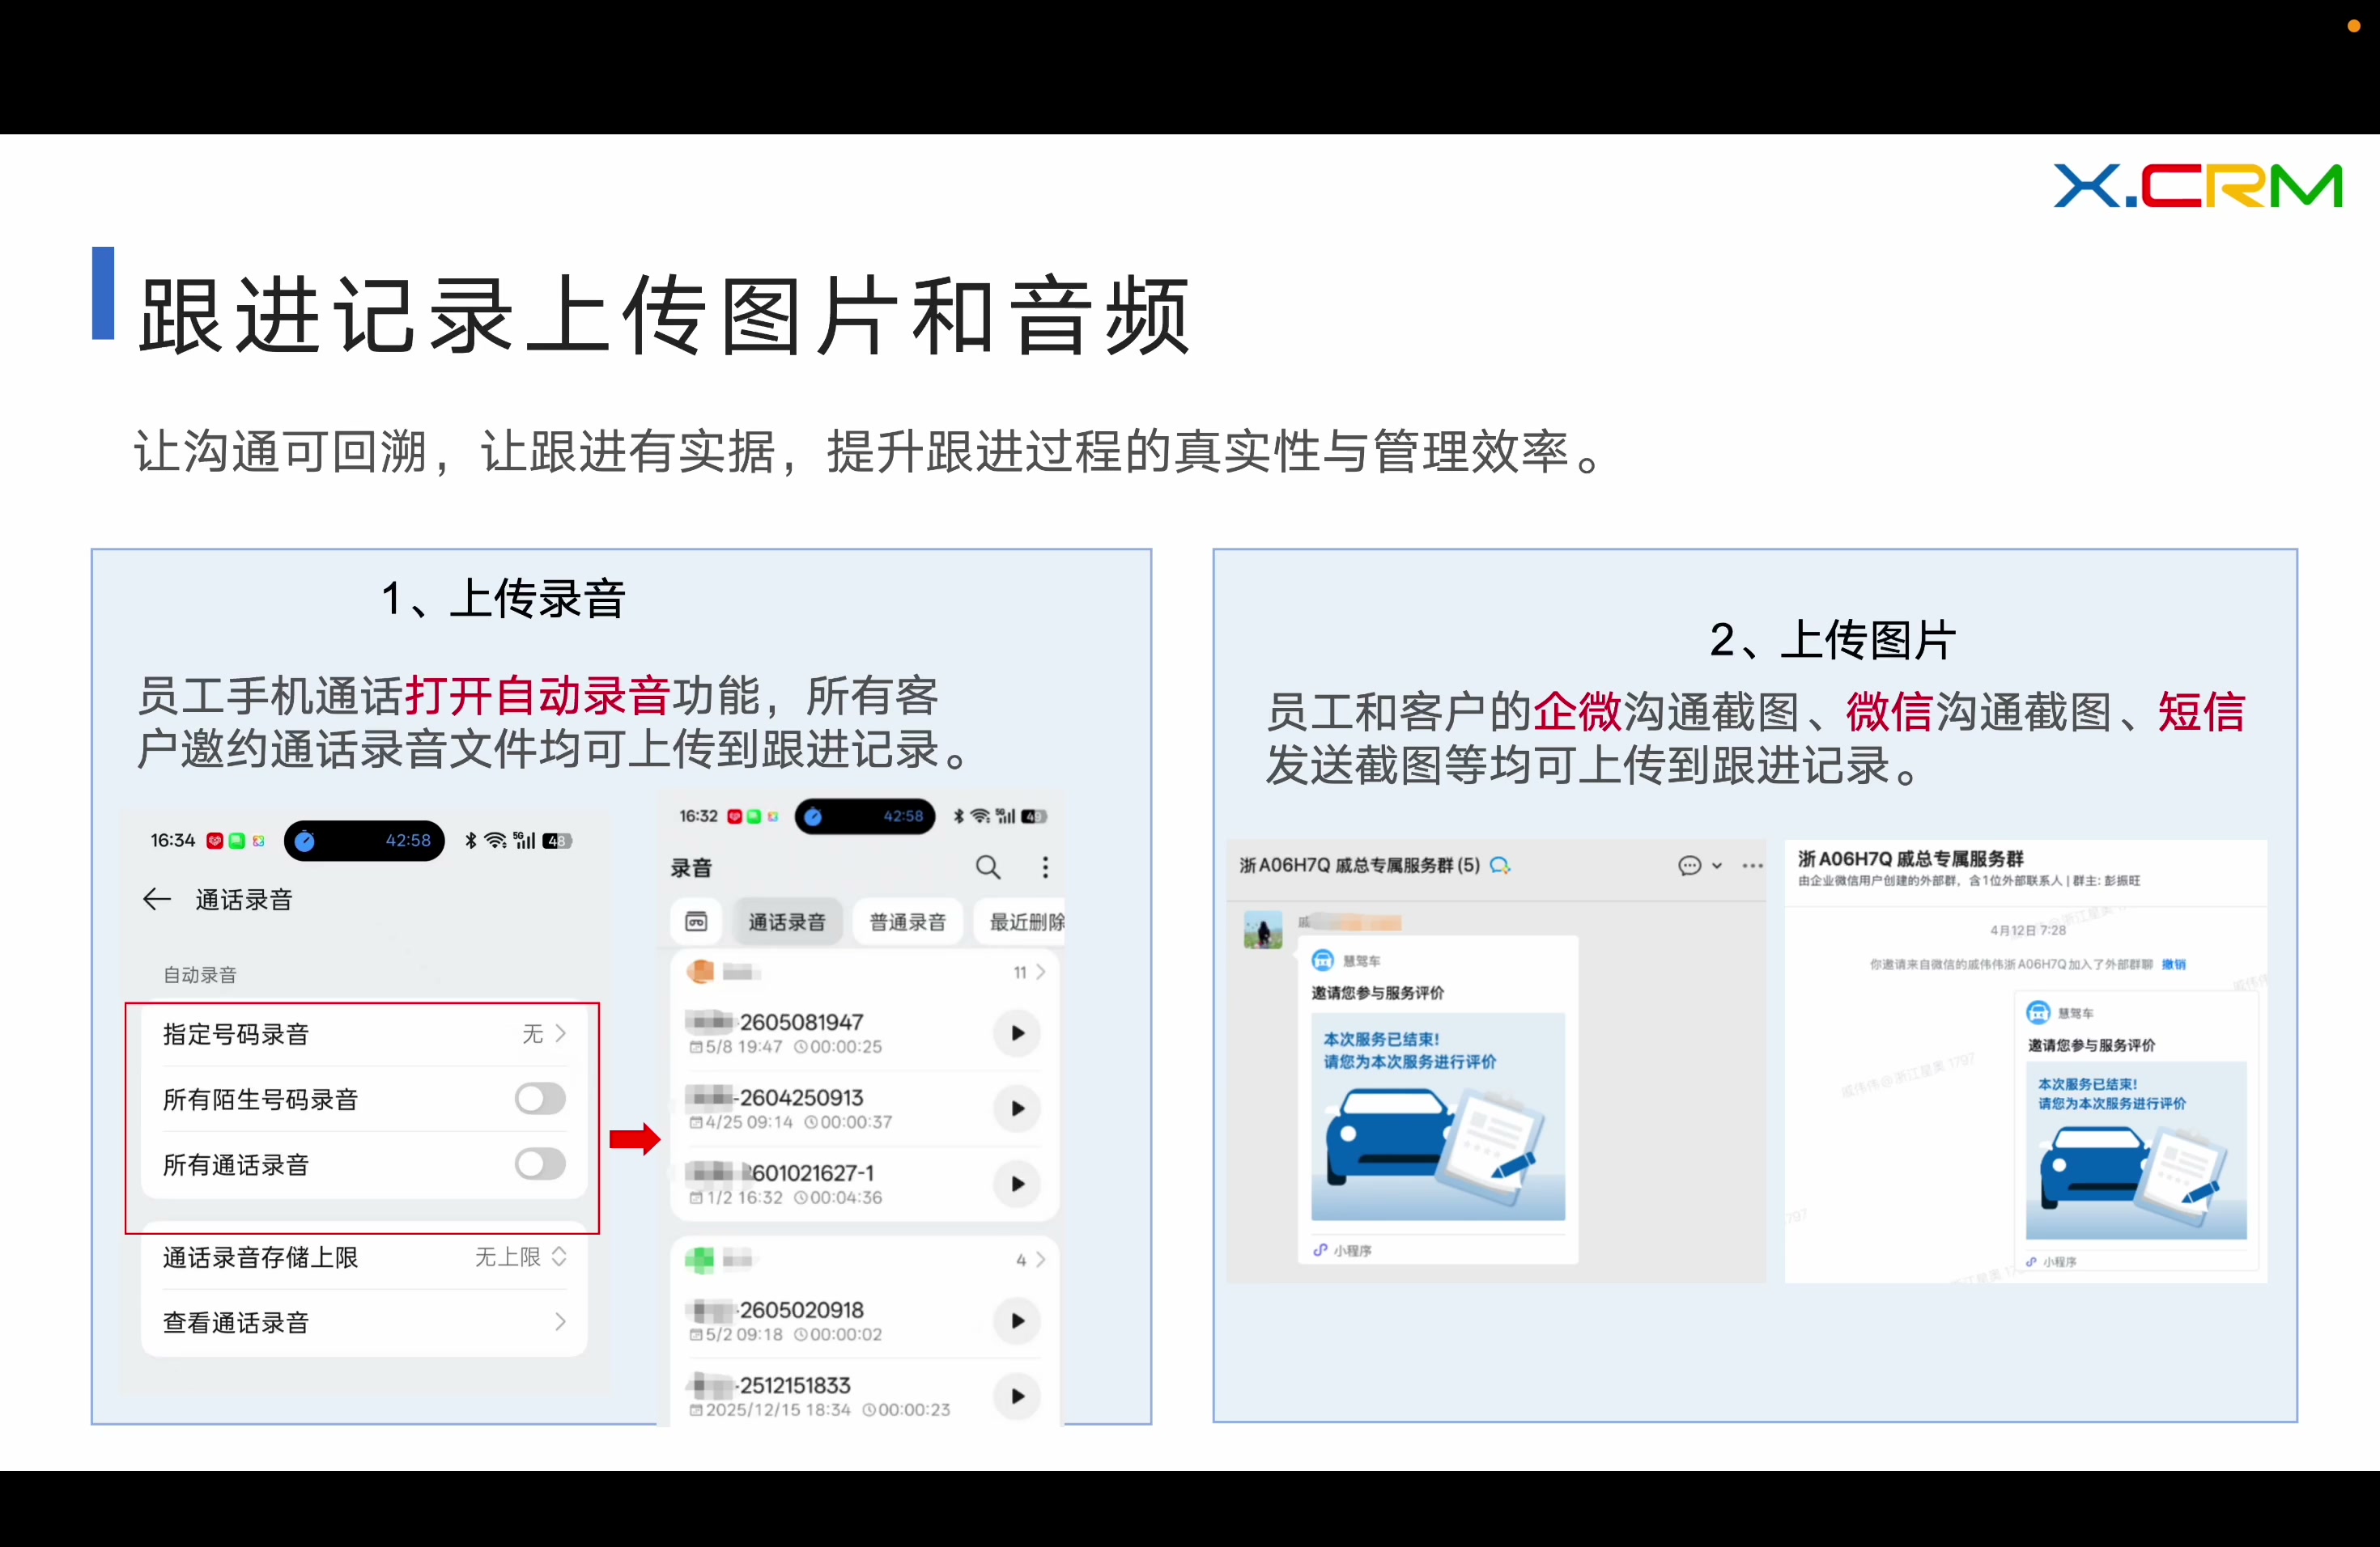Image resolution: width=2380 pixels, height=1547 pixels.
Task: Open the search icon in 录音 screen
Action: tap(988, 867)
